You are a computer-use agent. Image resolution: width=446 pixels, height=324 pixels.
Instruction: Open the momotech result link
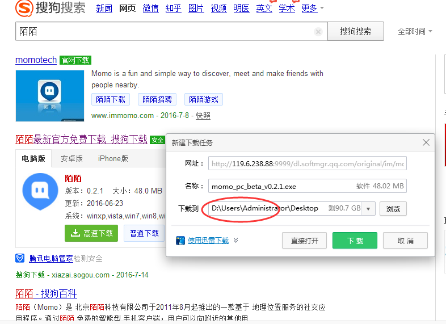(x=36, y=60)
